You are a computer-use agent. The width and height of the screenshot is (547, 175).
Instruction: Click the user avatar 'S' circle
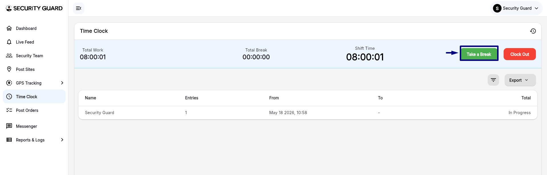click(497, 8)
